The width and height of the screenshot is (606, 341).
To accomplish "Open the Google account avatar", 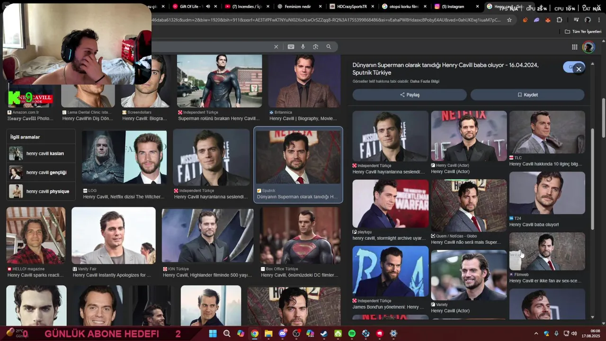I will (588, 47).
